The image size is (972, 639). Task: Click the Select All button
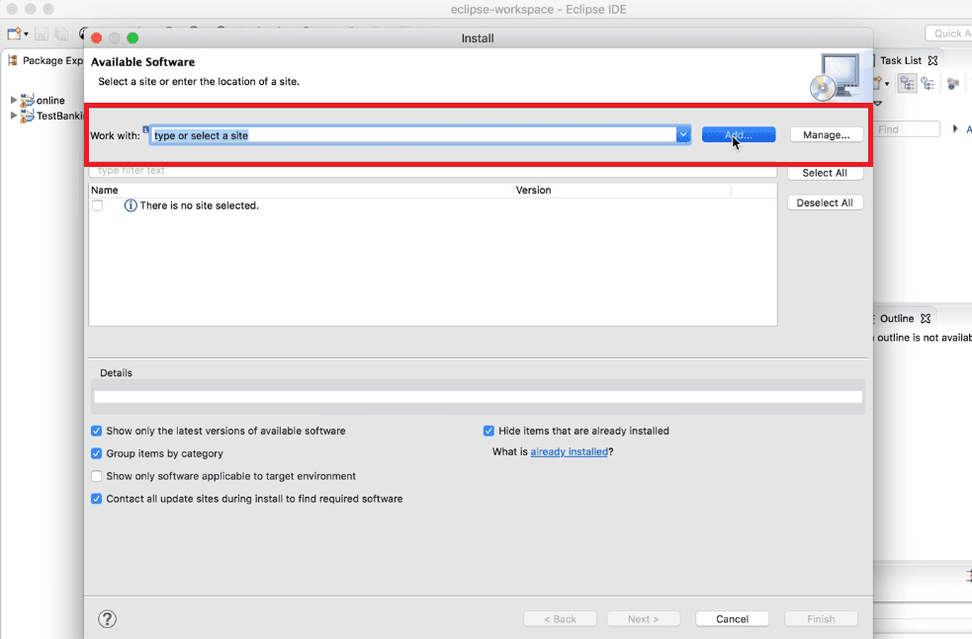pos(825,173)
